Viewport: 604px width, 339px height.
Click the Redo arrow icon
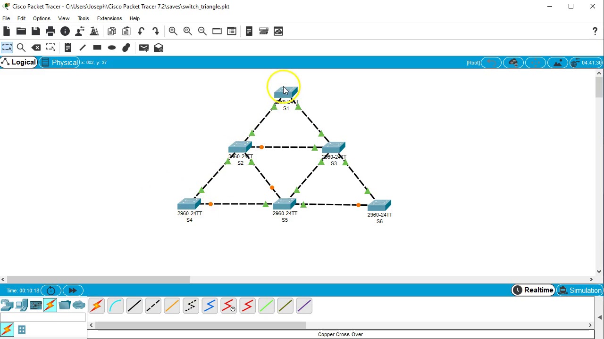[x=156, y=31]
